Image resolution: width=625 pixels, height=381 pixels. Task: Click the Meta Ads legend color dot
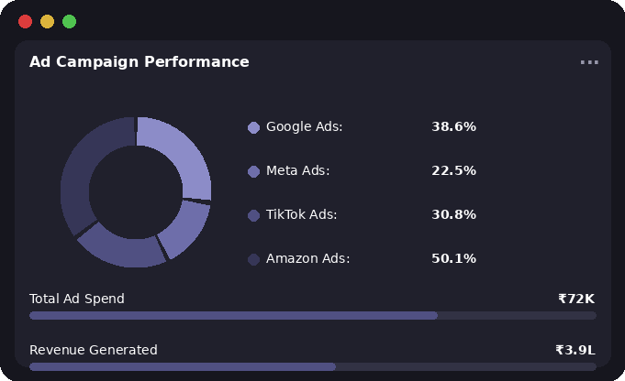coord(254,171)
